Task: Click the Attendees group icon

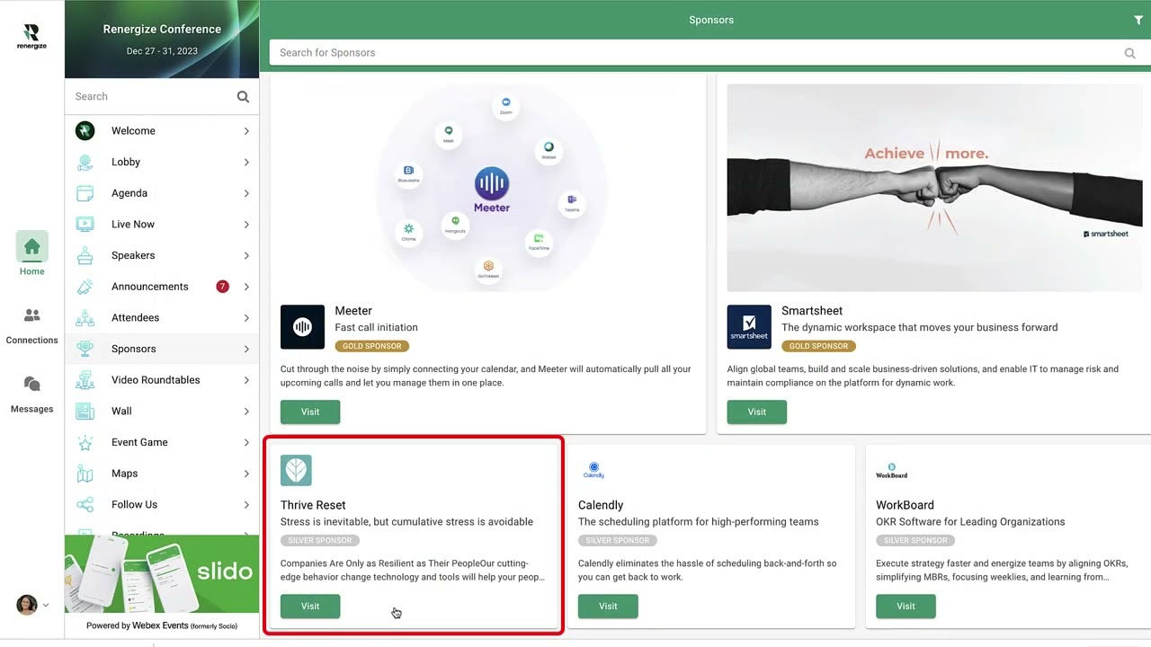Action: coord(85,318)
